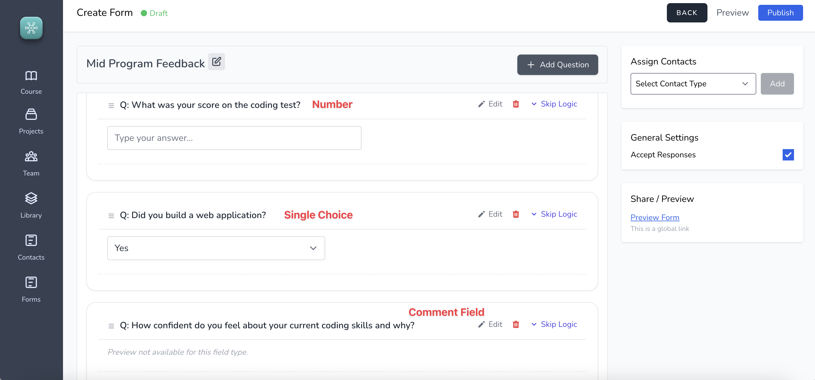815x380 pixels.
Task: Grab the drag handle of coding test question
Action: [111, 105]
